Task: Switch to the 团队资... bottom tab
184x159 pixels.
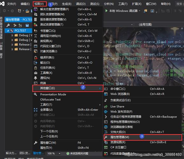Action: [25, 153]
